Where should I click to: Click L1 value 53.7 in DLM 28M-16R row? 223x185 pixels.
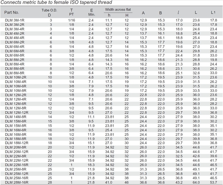(x=214, y=183)
